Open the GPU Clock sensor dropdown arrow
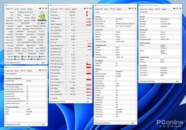186x130 pixels. tap(66, 12)
